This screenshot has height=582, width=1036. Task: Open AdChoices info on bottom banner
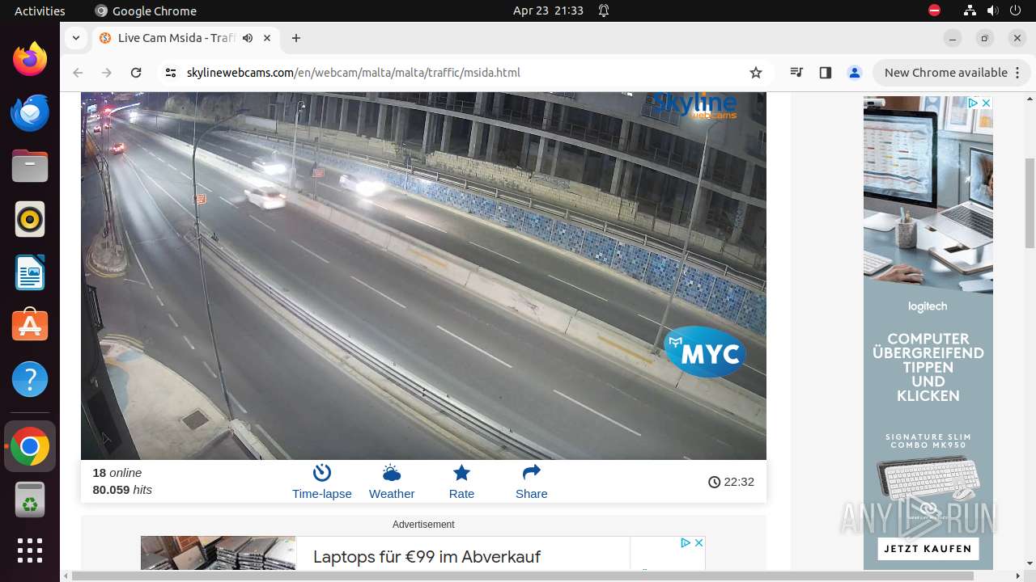pos(686,542)
